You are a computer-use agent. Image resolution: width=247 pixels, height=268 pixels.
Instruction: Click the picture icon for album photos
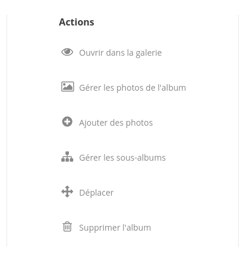tap(68, 87)
